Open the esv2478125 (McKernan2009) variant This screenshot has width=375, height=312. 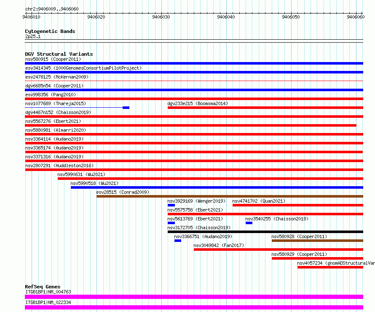click(x=57, y=77)
